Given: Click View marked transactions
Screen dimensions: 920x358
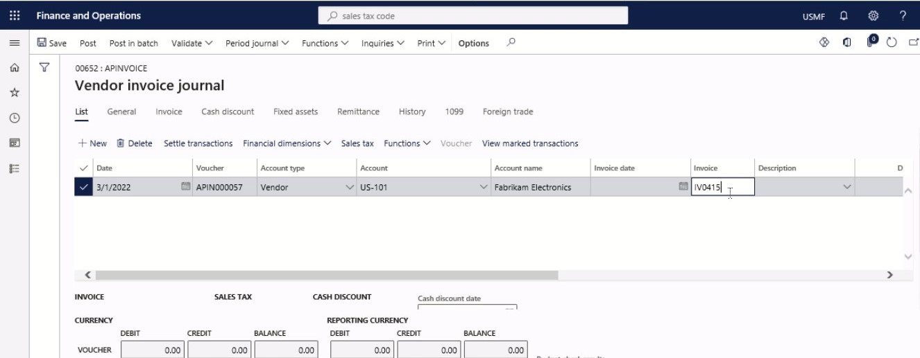Looking at the screenshot, I should [530, 143].
